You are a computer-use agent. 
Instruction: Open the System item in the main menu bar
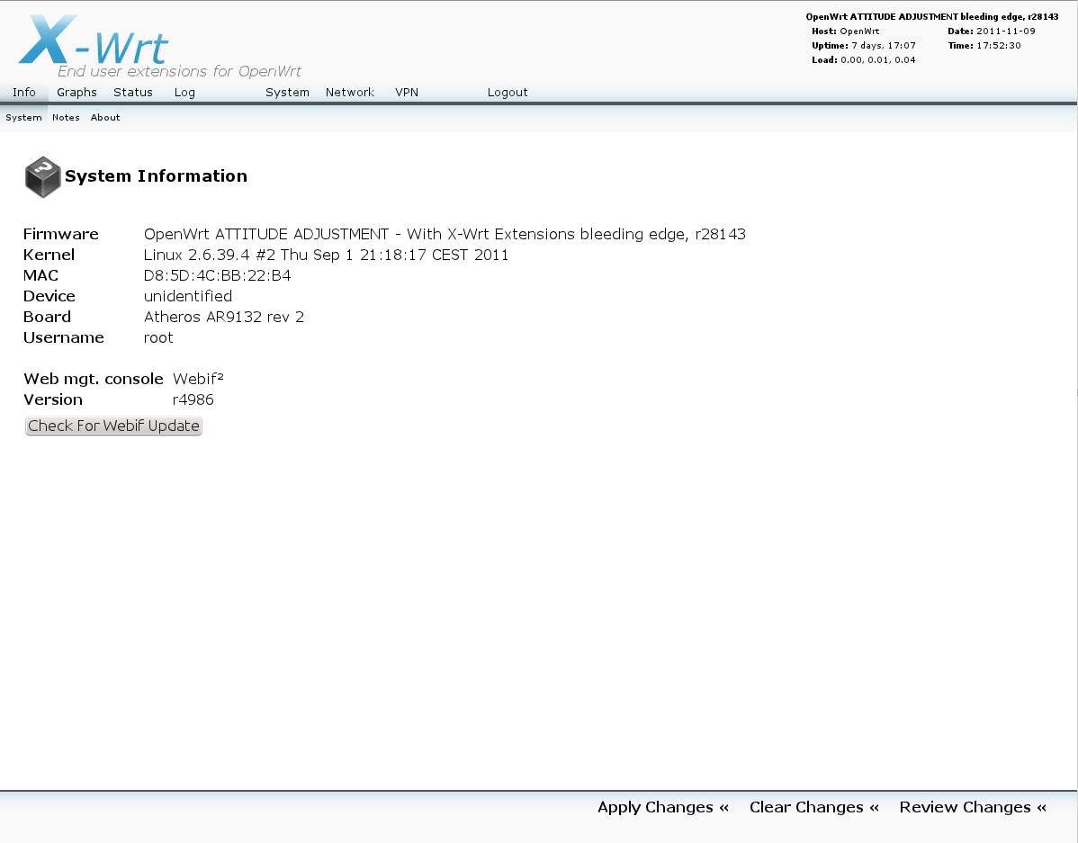click(x=287, y=92)
